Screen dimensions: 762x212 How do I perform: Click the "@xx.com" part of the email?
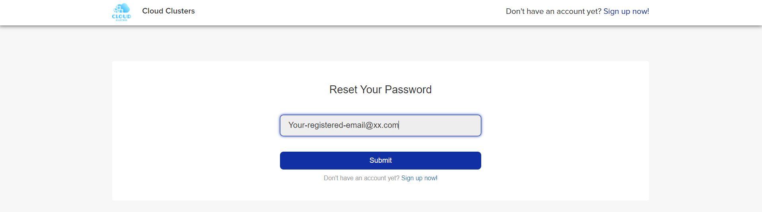click(x=382, y=125)
